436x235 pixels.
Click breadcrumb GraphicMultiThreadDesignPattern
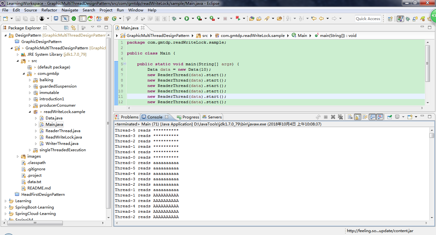pos(158,35)
